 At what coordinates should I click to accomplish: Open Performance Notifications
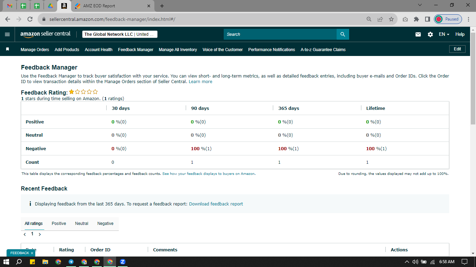(x=272, y=50)
